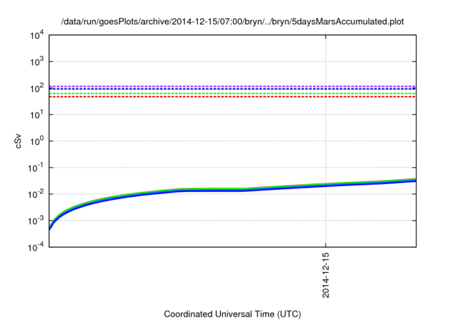Click the 10^-2 y-axis tick label
This screenshot has height=321, width=459.
click(36, 194)
